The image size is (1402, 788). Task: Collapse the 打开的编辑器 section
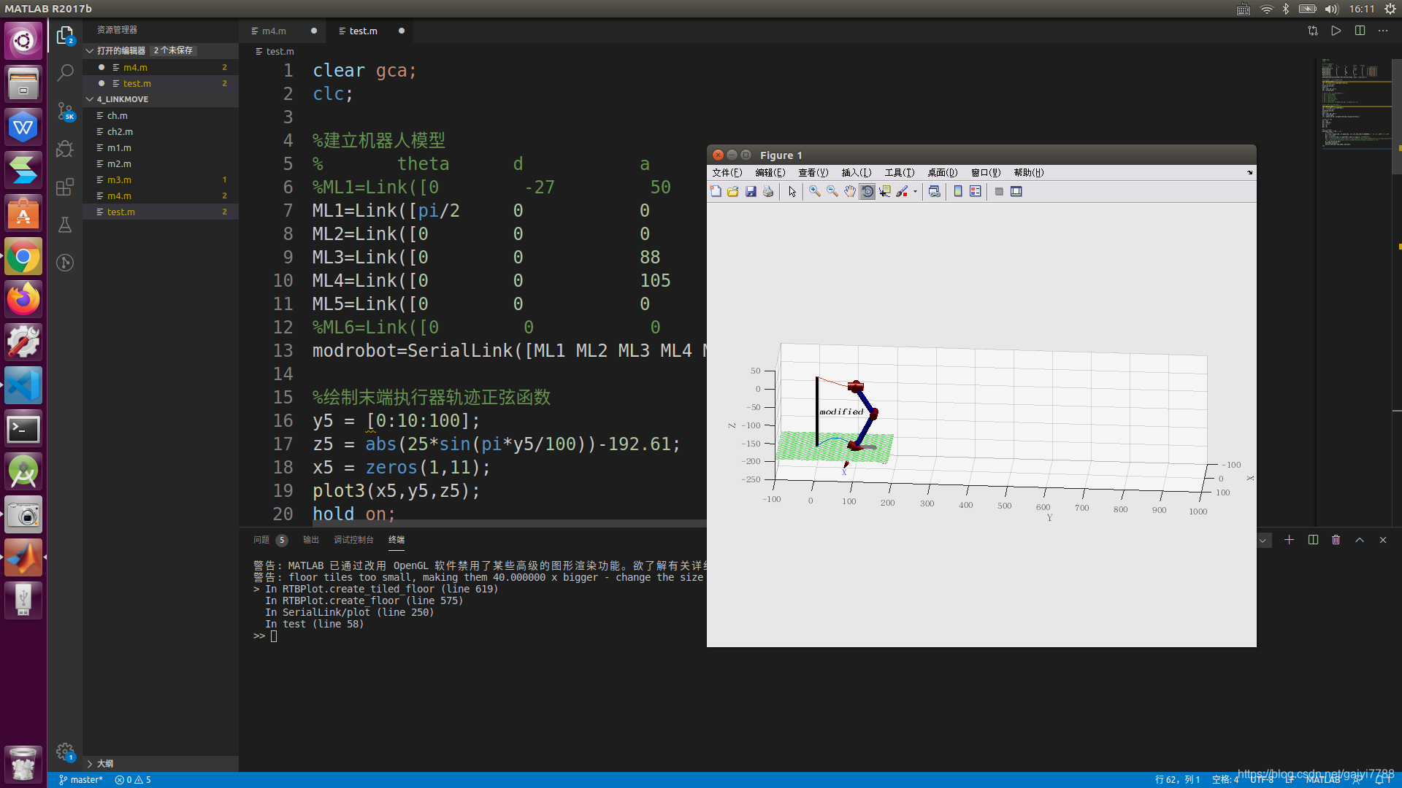(161, 50)
